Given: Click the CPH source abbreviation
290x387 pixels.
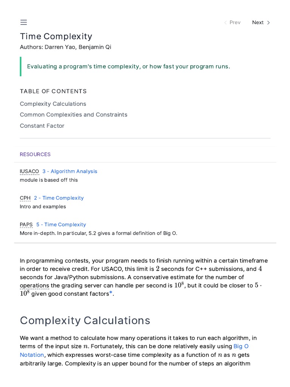Looking at the screenshot, I should (25, 198).
